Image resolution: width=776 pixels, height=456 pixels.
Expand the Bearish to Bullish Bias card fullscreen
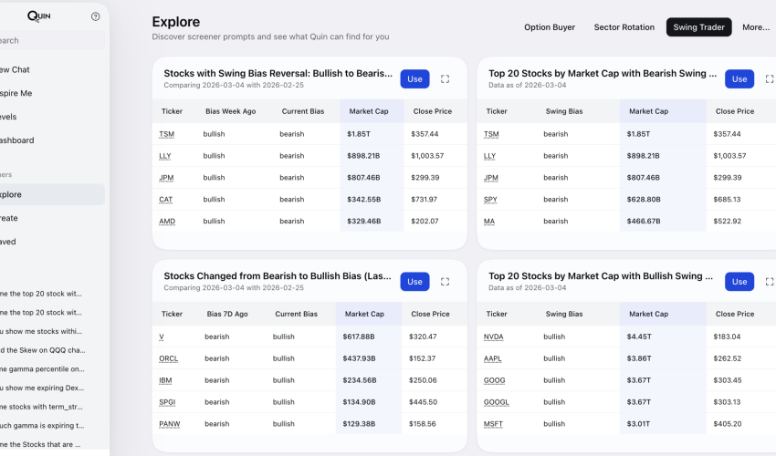445,282
